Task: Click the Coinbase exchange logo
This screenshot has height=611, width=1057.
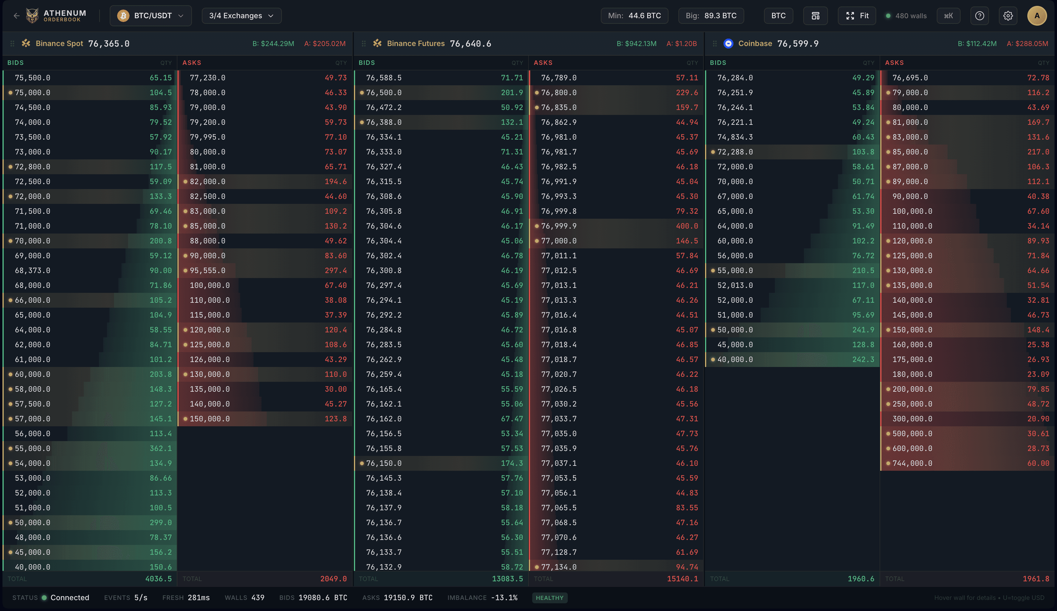Action: 728,43
